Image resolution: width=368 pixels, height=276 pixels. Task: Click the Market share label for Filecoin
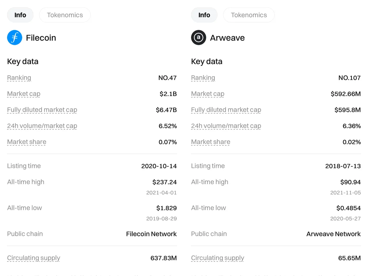tap(26, 142)
